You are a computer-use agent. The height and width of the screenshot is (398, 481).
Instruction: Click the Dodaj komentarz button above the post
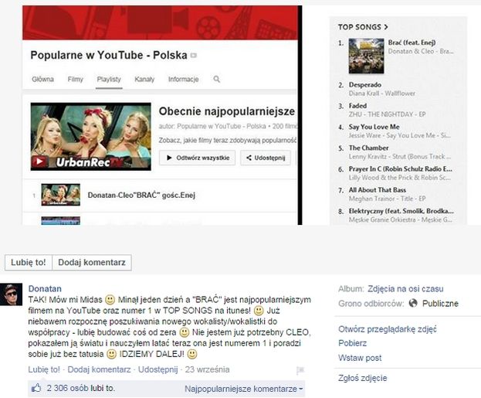coord(92,263)
